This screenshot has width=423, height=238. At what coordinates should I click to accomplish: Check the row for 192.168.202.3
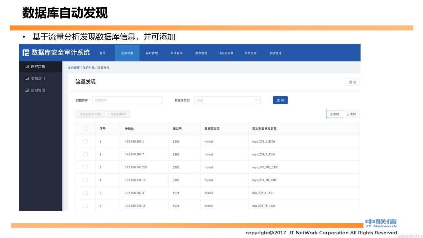tap(86, 193)
